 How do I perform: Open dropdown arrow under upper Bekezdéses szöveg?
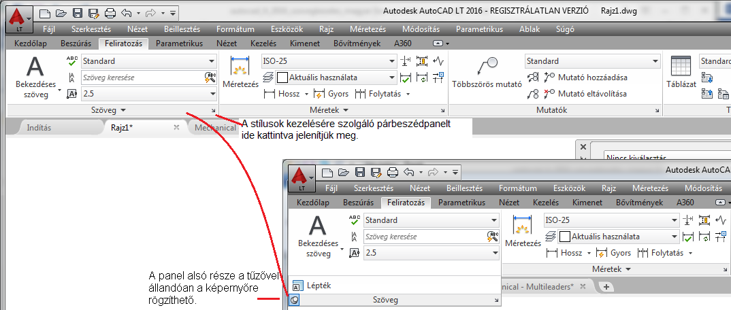tap(60, 89)
